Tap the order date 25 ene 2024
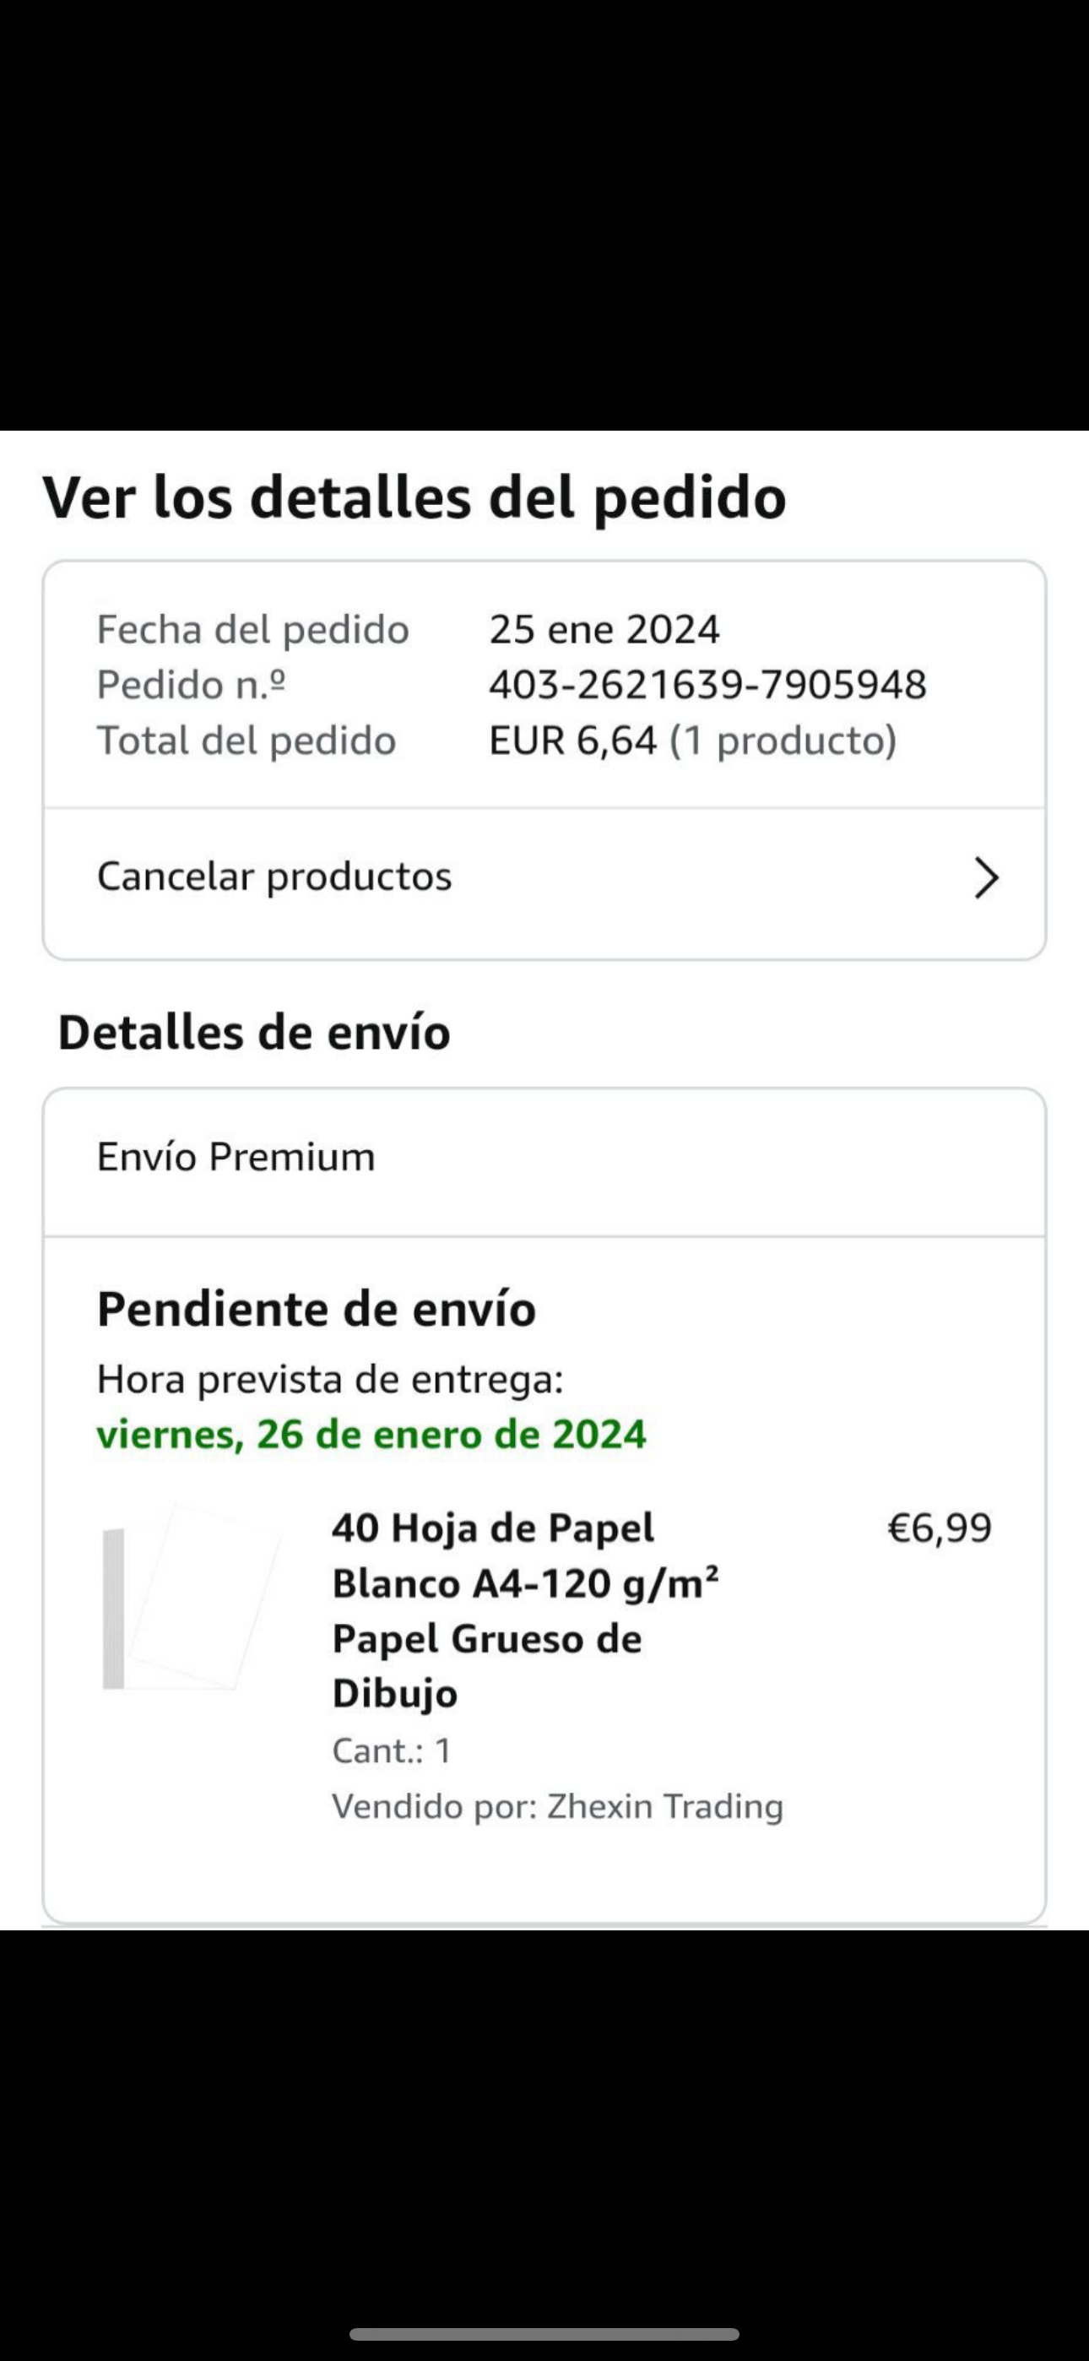1089x2361 pixels. click(x=604, y=630)
